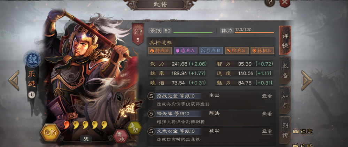Open the question mark help icon
This screenshot has height=147, width=348.
tap(270, 3)
